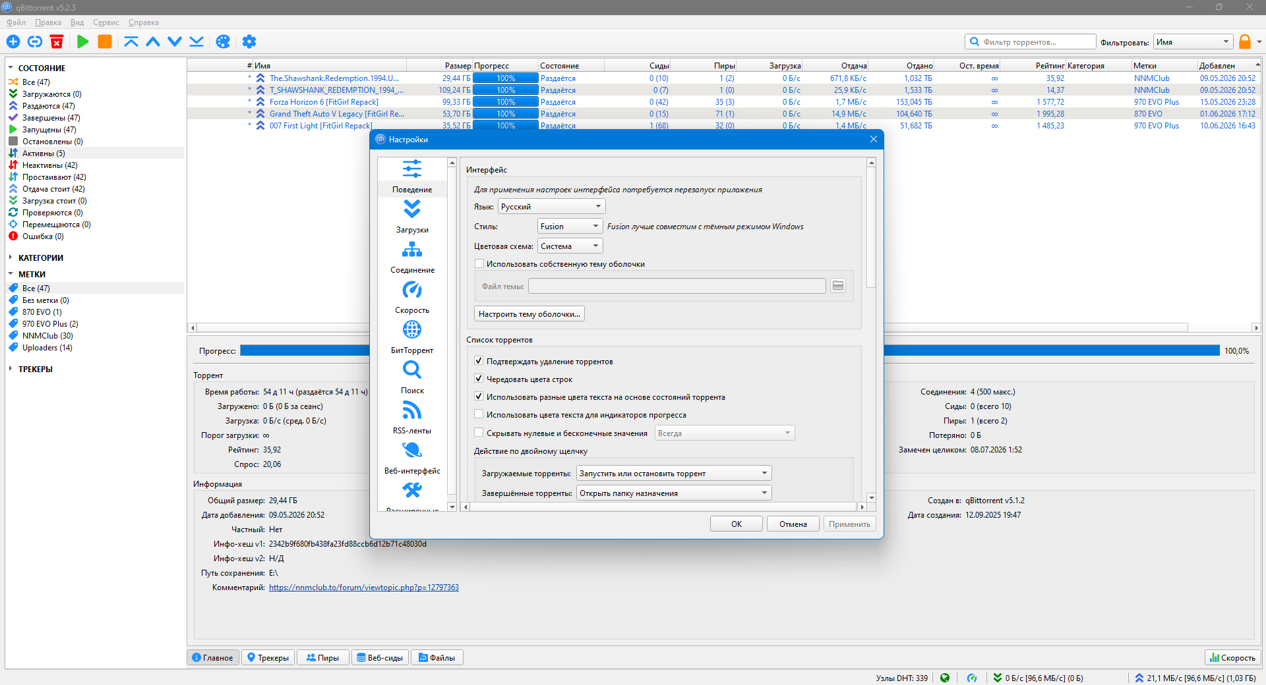Image resolution: width=1266 pixels, height=685 pixels.
Task: Expand the КАТЕГОРИИ section in sidebar
Action: coord(11,258)
